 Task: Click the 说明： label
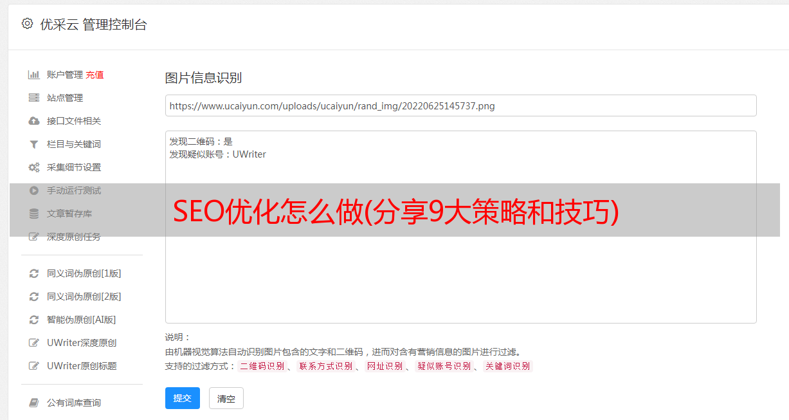click(177, 337)
